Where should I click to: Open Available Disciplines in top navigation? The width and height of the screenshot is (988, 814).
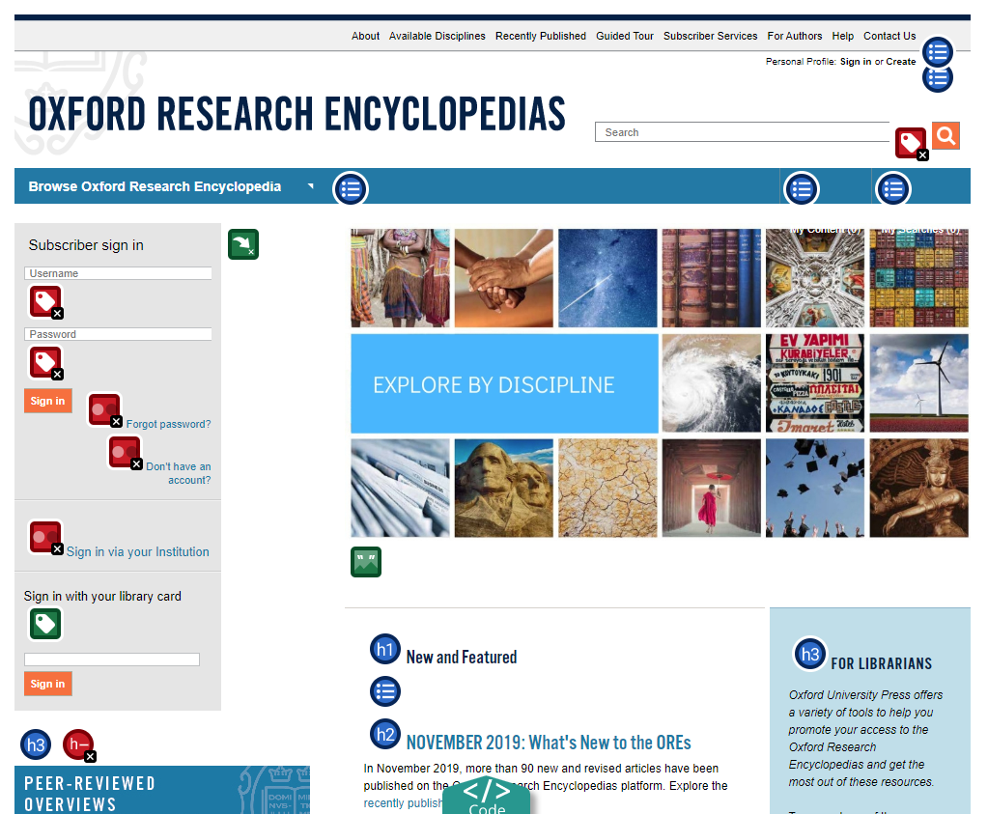438,36
